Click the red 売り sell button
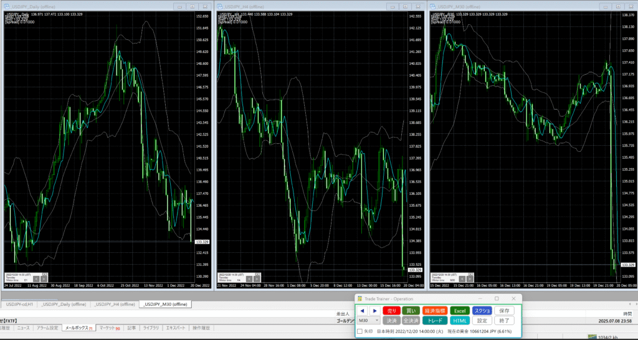This screenshot has width=638, height=340. [391, 311]
